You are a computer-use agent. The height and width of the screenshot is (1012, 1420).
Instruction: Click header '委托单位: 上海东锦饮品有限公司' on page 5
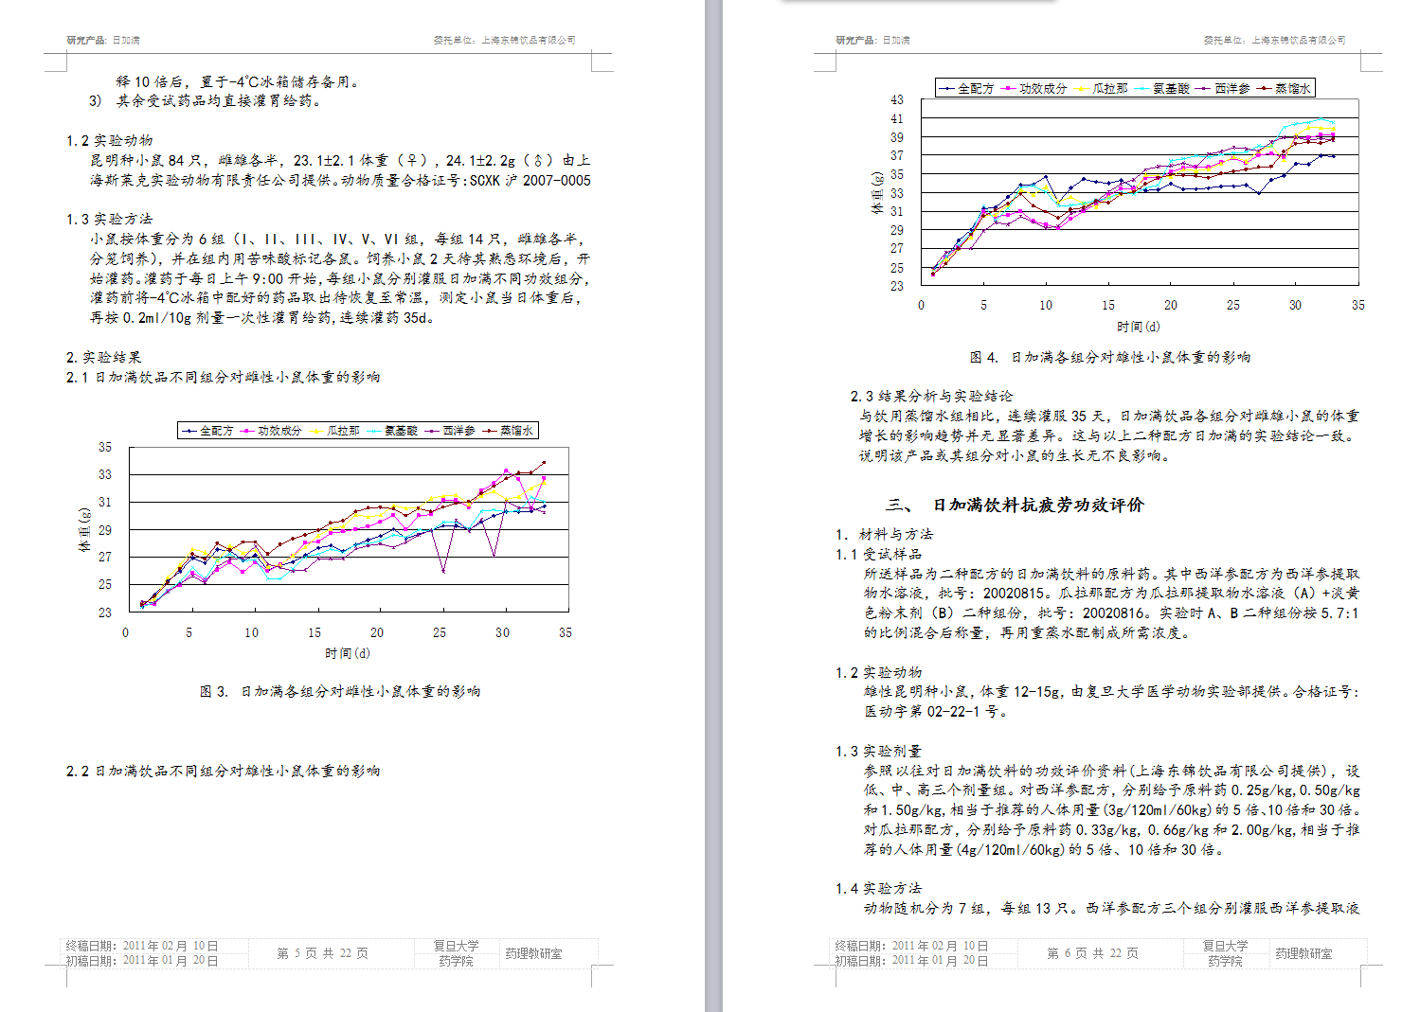(505, 40)
